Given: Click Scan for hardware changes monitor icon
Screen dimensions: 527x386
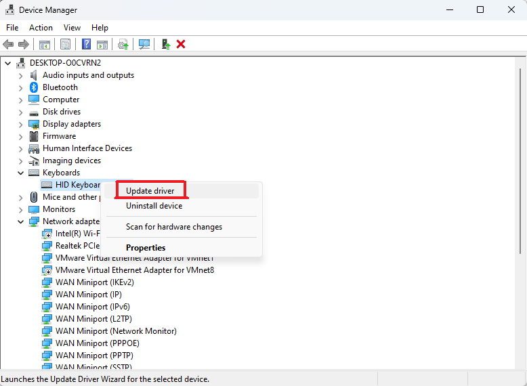Looking at the screenshot, I should pyautogui.click(x=144, y=44).
